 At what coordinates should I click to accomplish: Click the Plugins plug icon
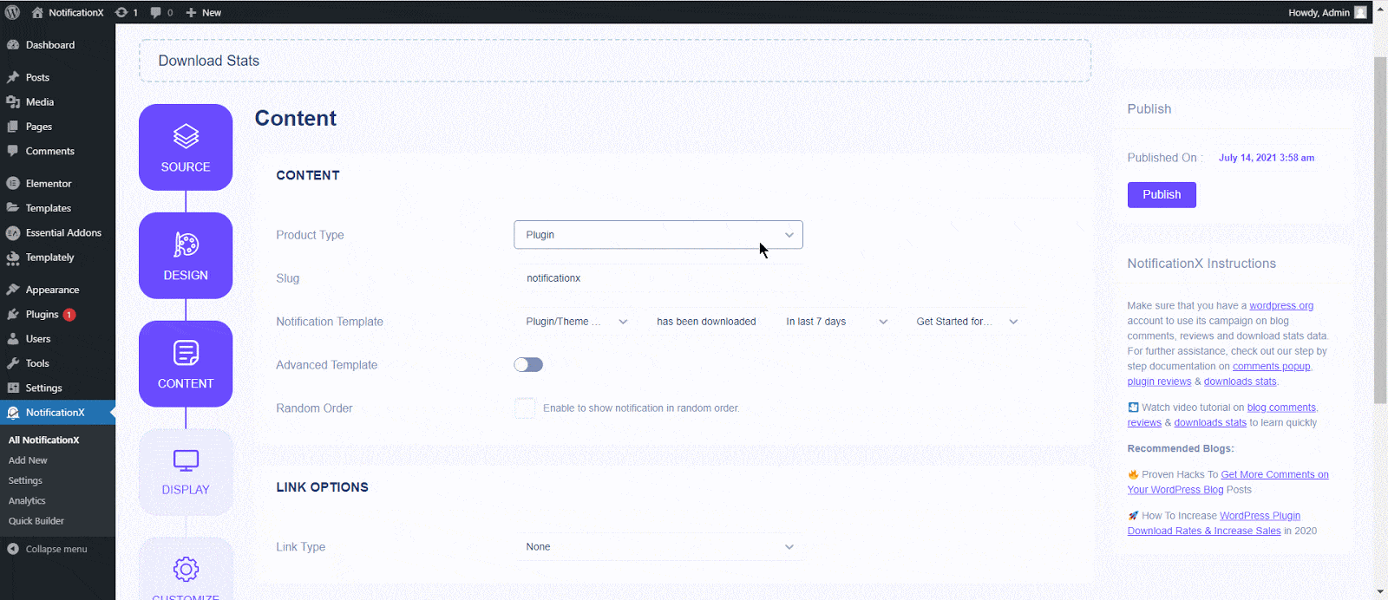(13, 315)
